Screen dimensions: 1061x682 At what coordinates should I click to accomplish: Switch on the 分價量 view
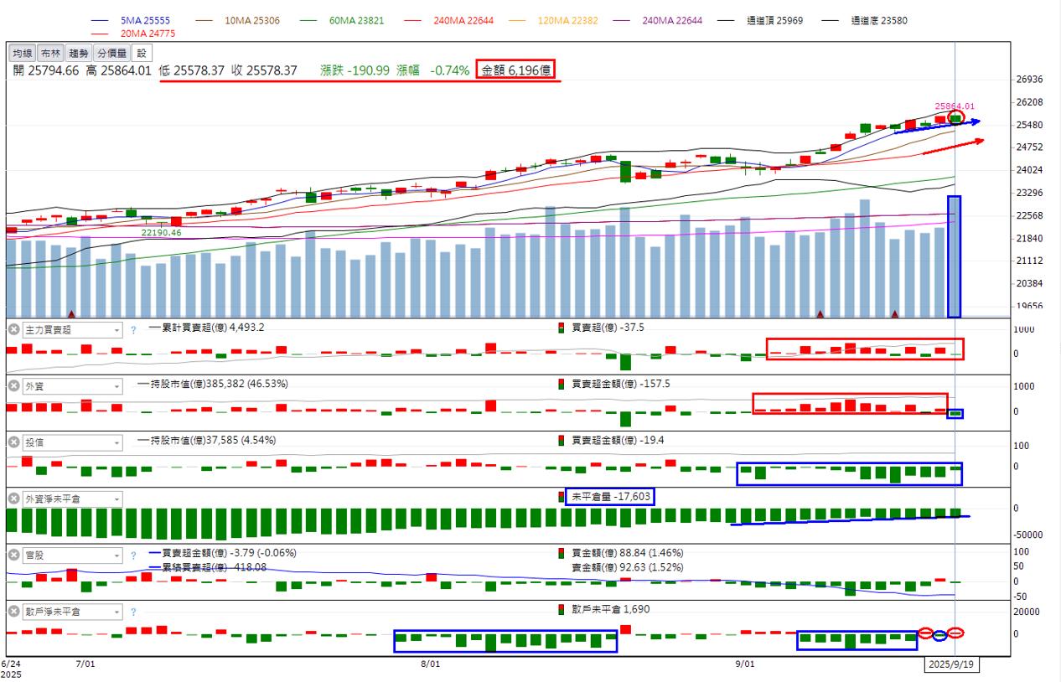coord(111,53)
